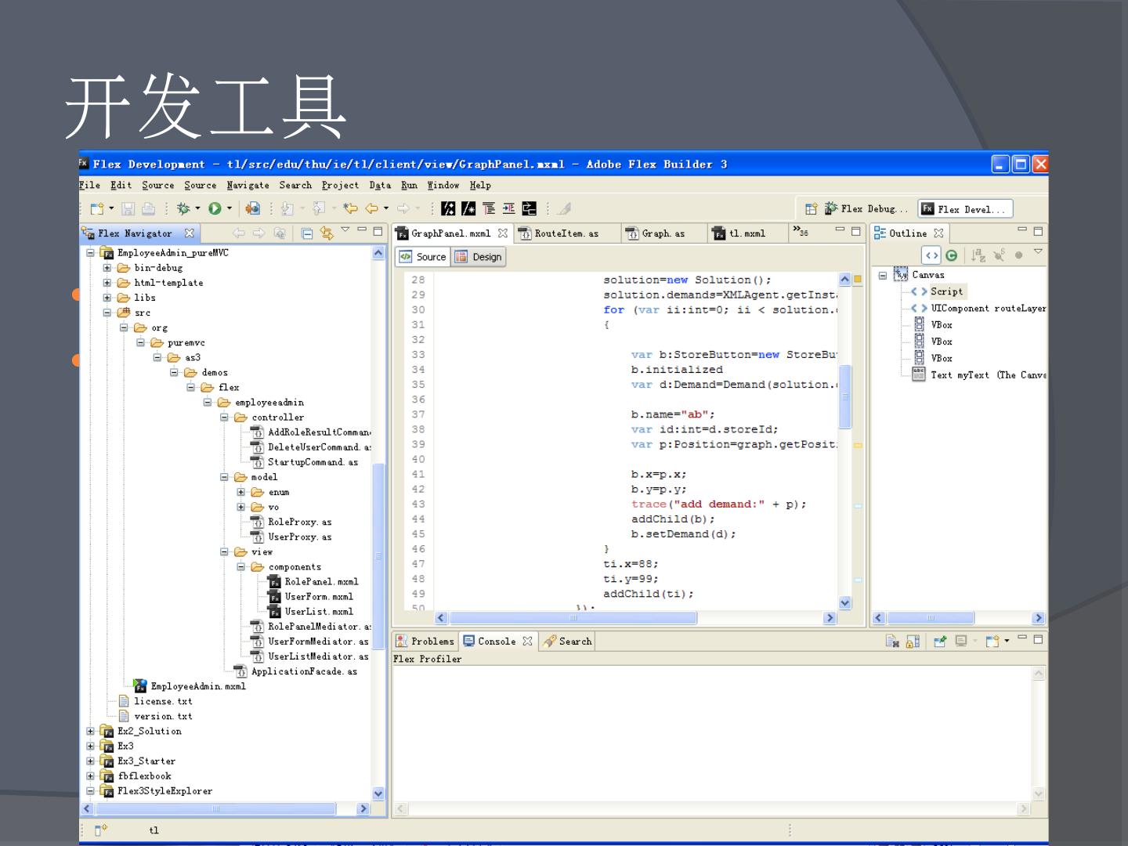1128x846 pixels.
Task: Open the Navigate menu
Action: point(248,186)
